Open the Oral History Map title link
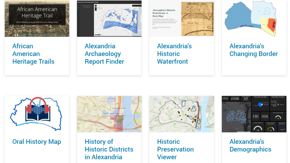 point(37,142)
